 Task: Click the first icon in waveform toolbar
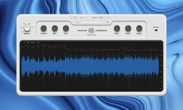[22, 43]
